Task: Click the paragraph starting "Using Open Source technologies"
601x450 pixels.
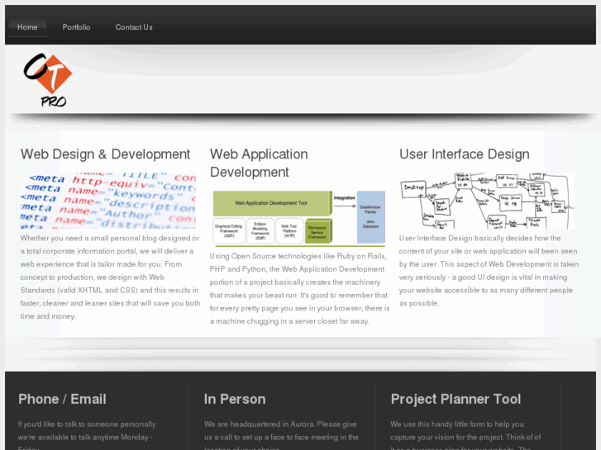Action: click(x=300, y=289)
